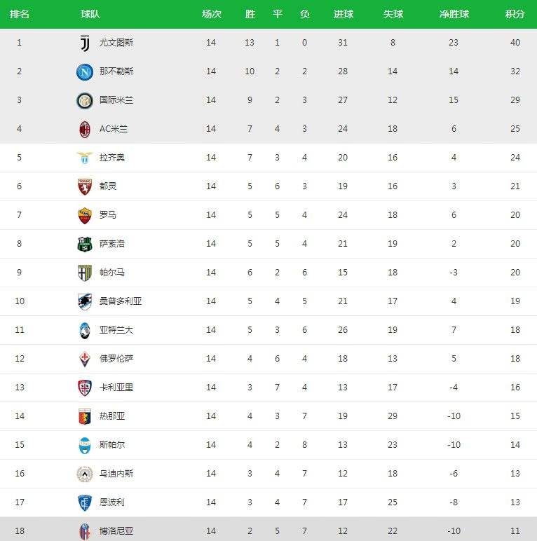
Task: Click the Genoa griffin crest icon
Action: point(85,416)
